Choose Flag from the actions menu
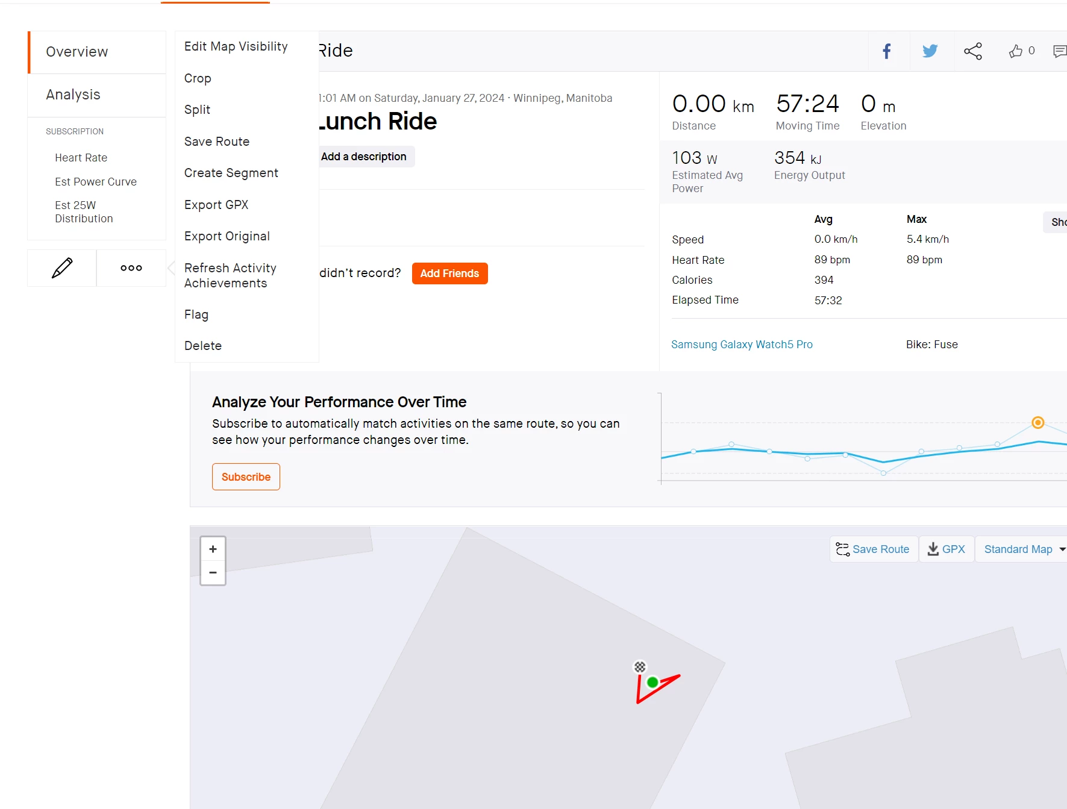1067x809 pixels. [196, 314]
